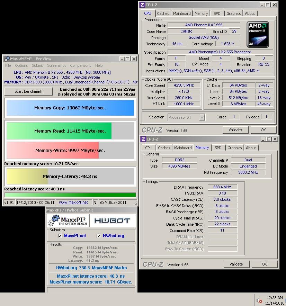Open the Submit menu in MaxxMEM²
Image resolution: width=286 pixels, height=306 pixels.
tap(37, 65)
